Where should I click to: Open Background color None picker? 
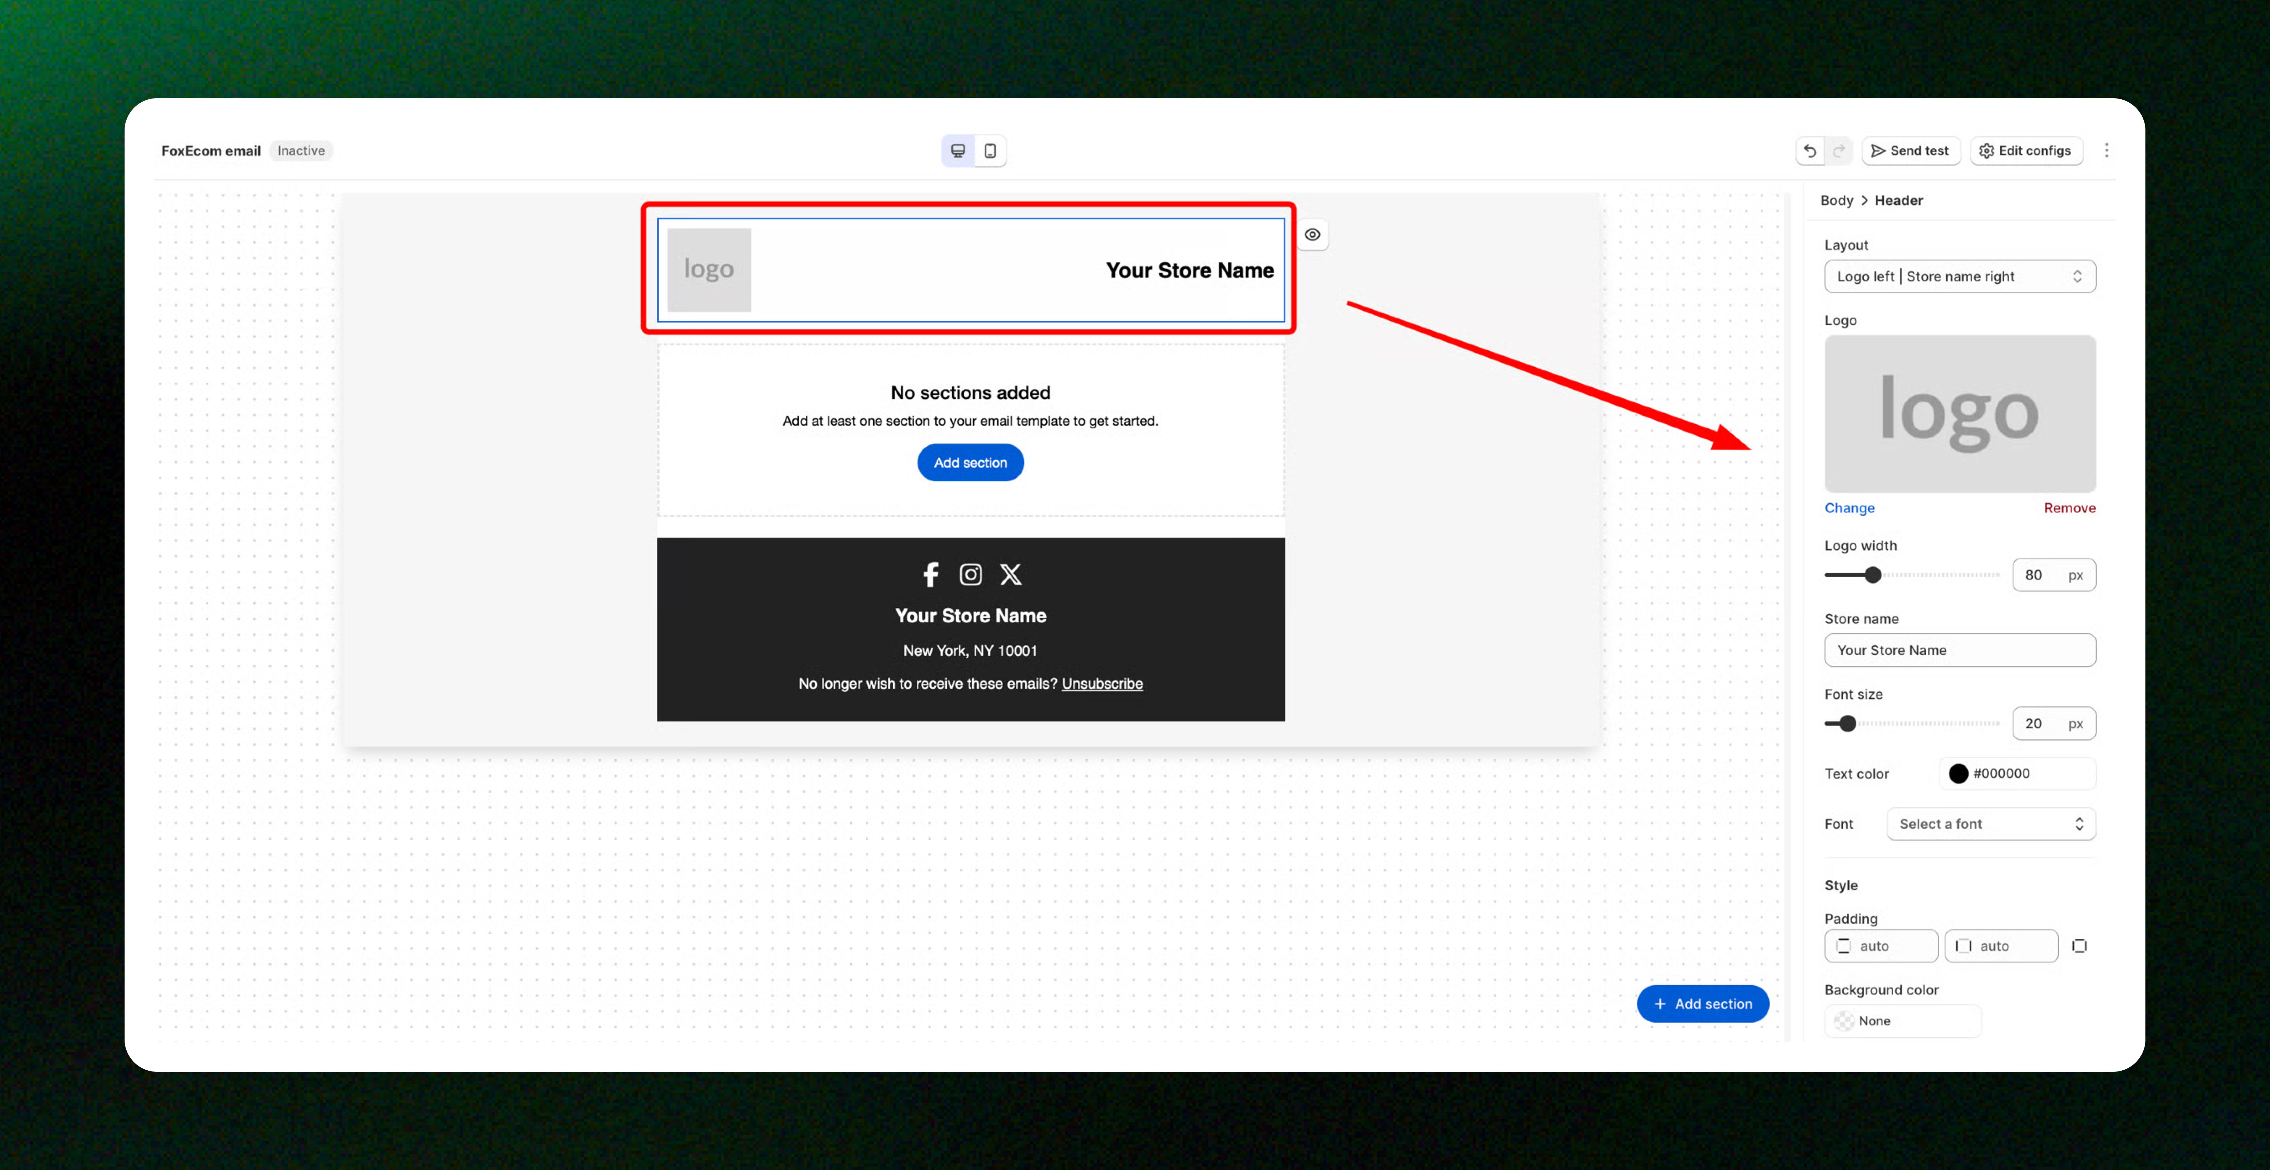(1902, 1020)
